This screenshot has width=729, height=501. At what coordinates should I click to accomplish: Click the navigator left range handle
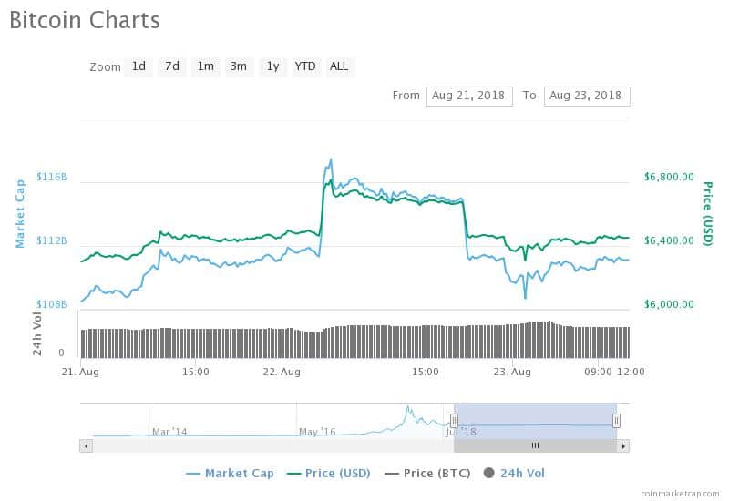point(454,421)
